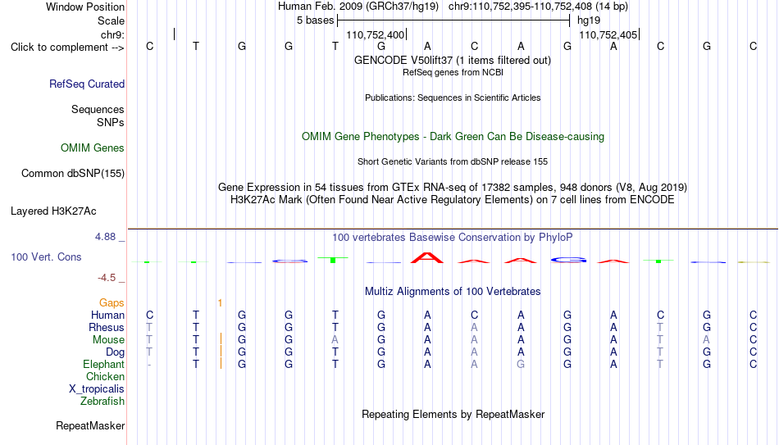Select the Mouse species label

(x=108, y=340)
